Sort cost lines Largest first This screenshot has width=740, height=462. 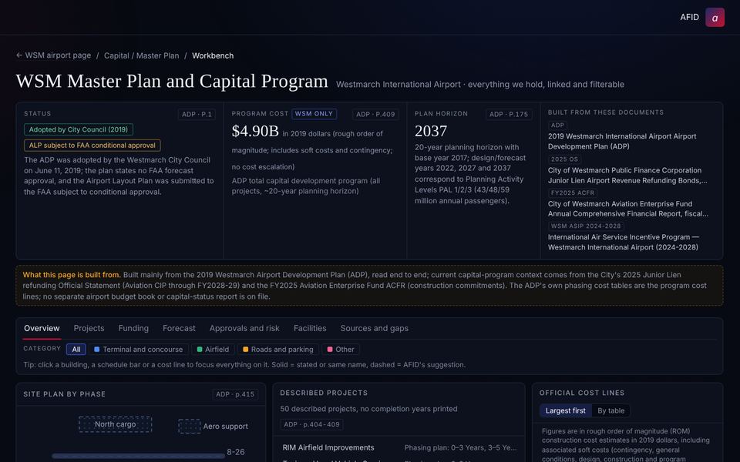pyautogui.click(x=565, y=410)
